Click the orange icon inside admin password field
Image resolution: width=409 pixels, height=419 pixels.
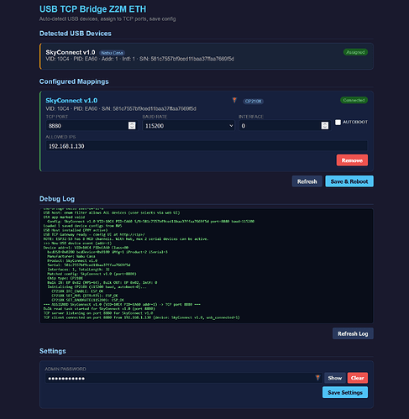coord(317,378)
